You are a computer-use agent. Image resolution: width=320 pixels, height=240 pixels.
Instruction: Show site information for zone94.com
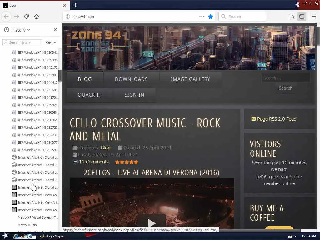tap(68, 17)
